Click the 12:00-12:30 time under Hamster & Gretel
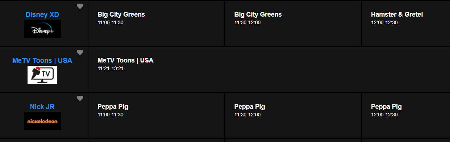This screenshot has width=450, height=142. coord(384,22)
